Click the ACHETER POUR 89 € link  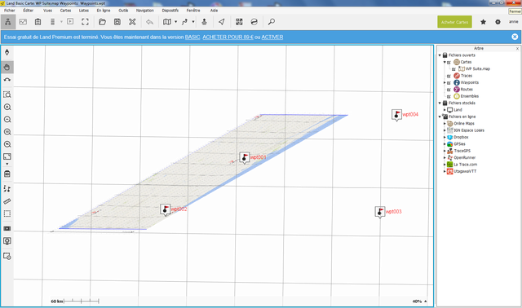[x=228, y=37]
